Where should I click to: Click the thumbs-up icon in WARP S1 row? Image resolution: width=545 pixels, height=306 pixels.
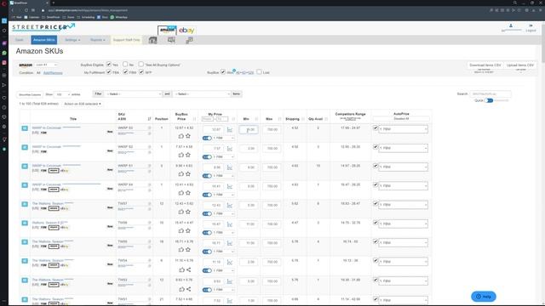coord(181,173)
